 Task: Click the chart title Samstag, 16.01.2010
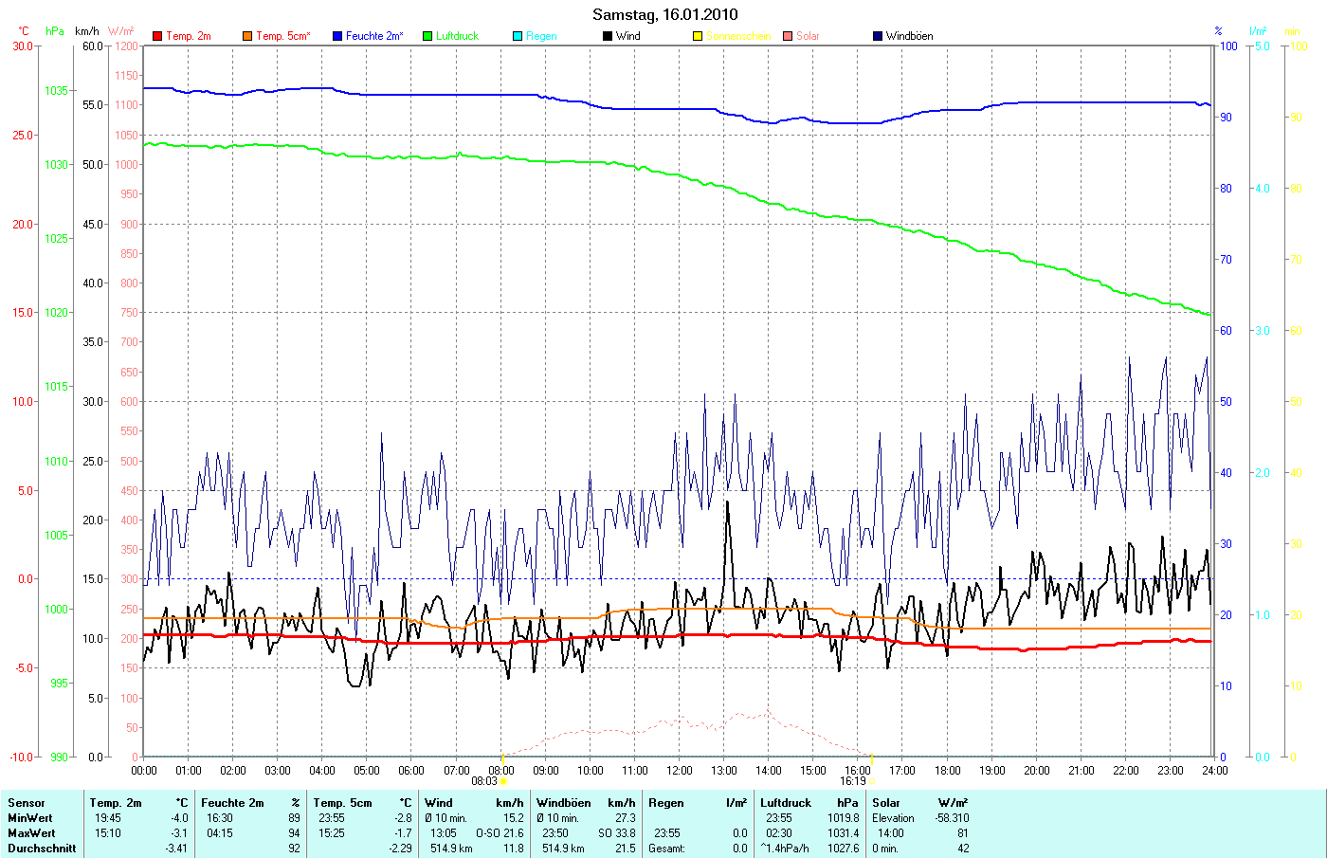pyautogui.click(x=664, y=14)
